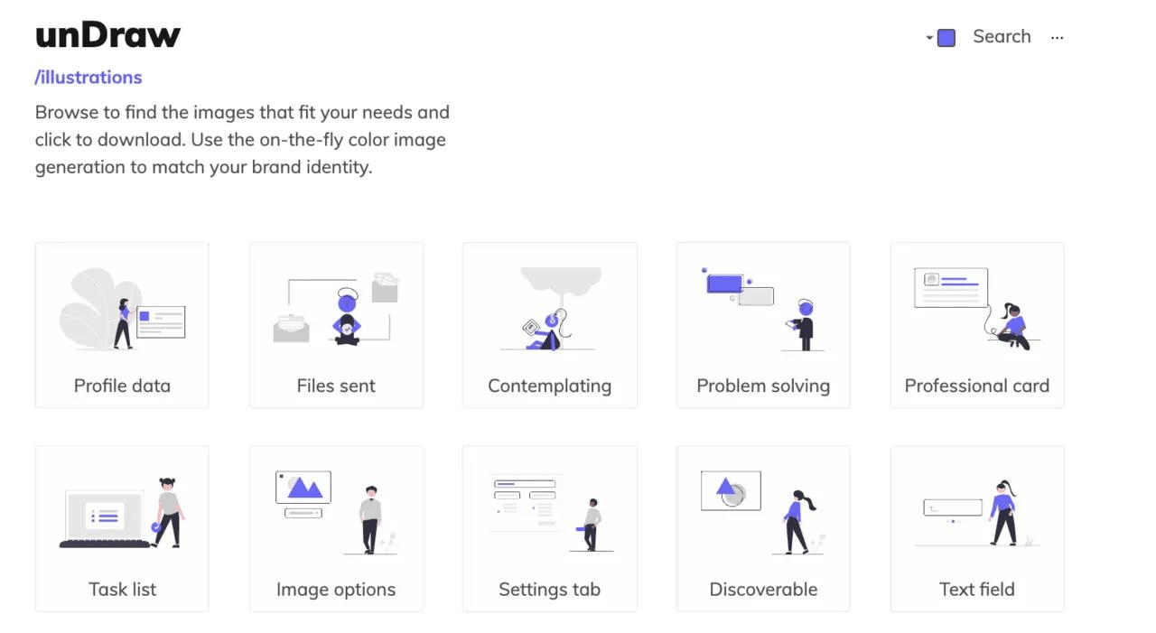Click the 'Problem solving' caption text
This screenshot has width=1156, height=633.
(x=763, y=386)
